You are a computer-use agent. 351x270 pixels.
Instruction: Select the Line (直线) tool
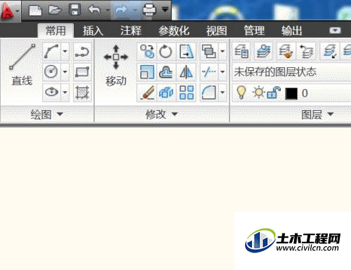coord(22,65)
